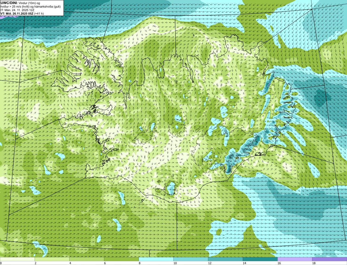
Task: Select the light green 2–4 m/s color swatch
Action: [x=52, y=259]
